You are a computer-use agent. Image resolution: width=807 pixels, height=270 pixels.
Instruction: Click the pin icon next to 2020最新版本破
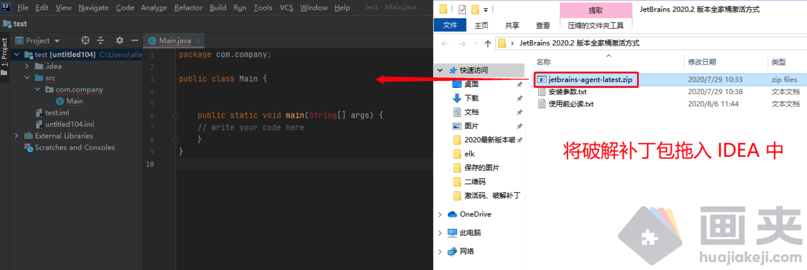[x=520, y=140]
